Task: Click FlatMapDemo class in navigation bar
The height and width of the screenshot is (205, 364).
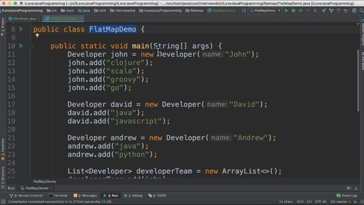Action: [221, 11]
